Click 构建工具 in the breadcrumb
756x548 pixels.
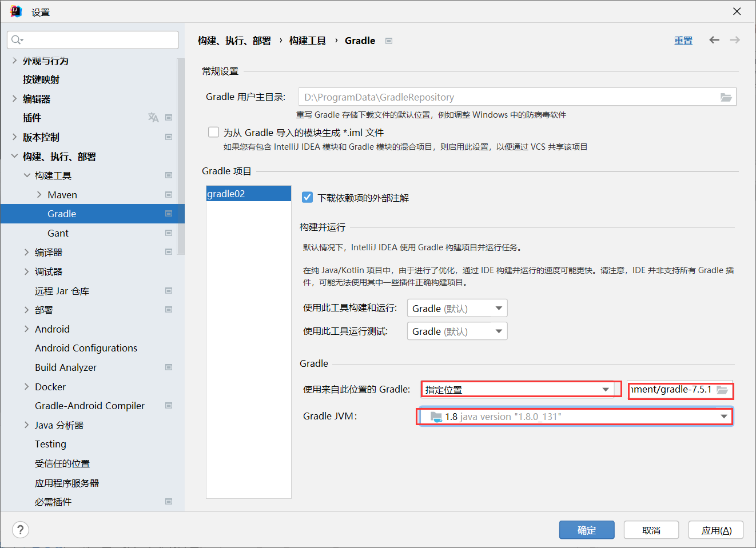click(x=308, y=41)
